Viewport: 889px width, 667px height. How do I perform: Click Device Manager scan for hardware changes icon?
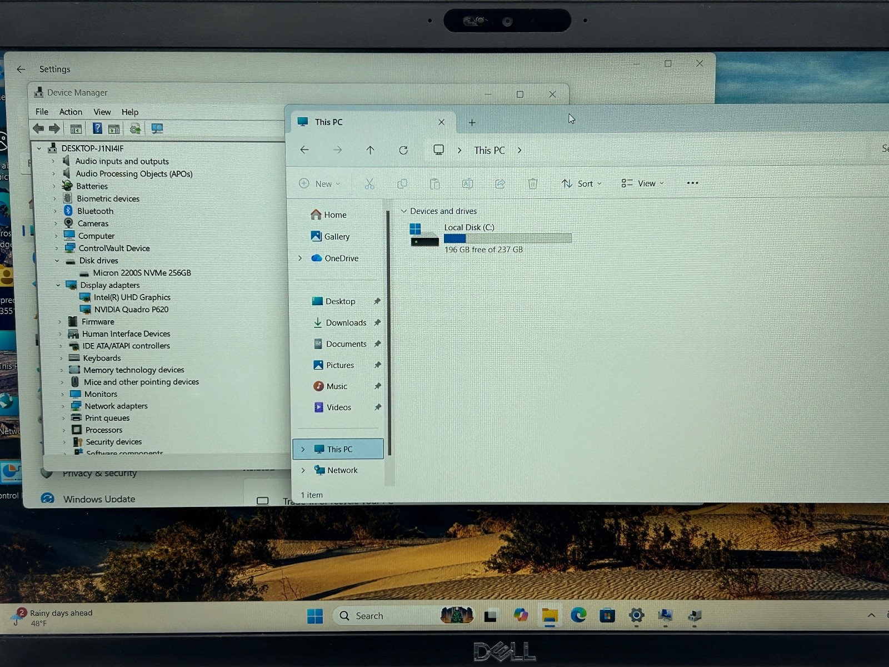157,129
